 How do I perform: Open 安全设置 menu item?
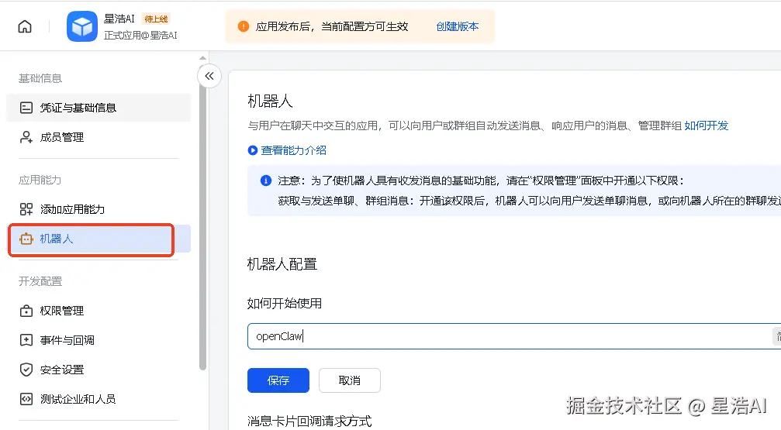(98, 370)
